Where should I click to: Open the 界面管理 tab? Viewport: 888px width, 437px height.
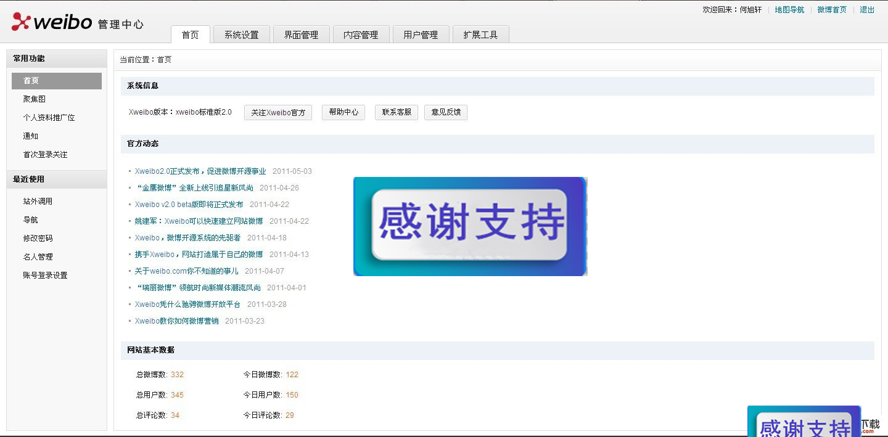pyautogui.click(x=301, y=35)
